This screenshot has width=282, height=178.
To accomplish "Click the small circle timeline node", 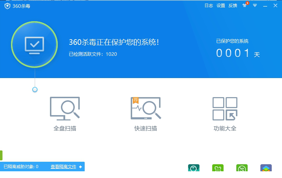I will (35, 89).
